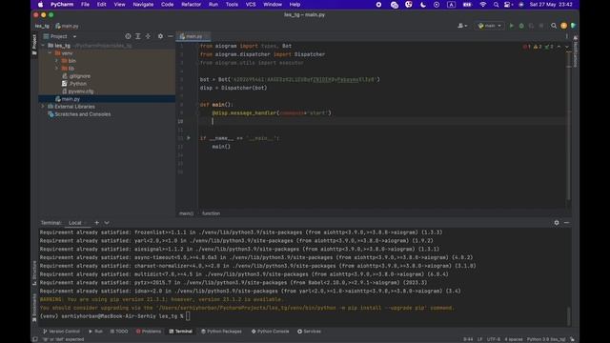Switch to main.py editor tab

click(x=193, y=36)
